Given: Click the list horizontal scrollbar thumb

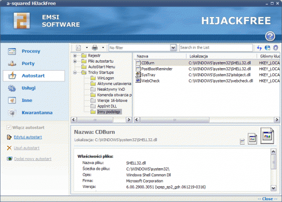Looking at the screenshot, I should (174, 120).
